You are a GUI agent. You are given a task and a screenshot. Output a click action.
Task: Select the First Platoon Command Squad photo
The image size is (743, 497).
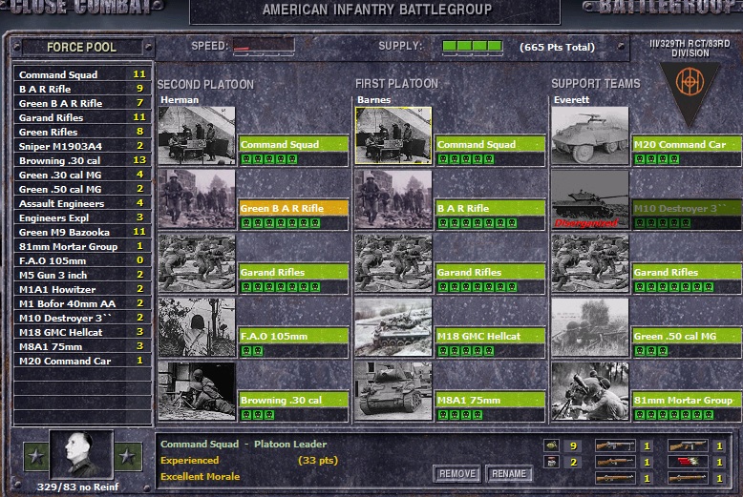pyautogui.click(x=393, y=135)
